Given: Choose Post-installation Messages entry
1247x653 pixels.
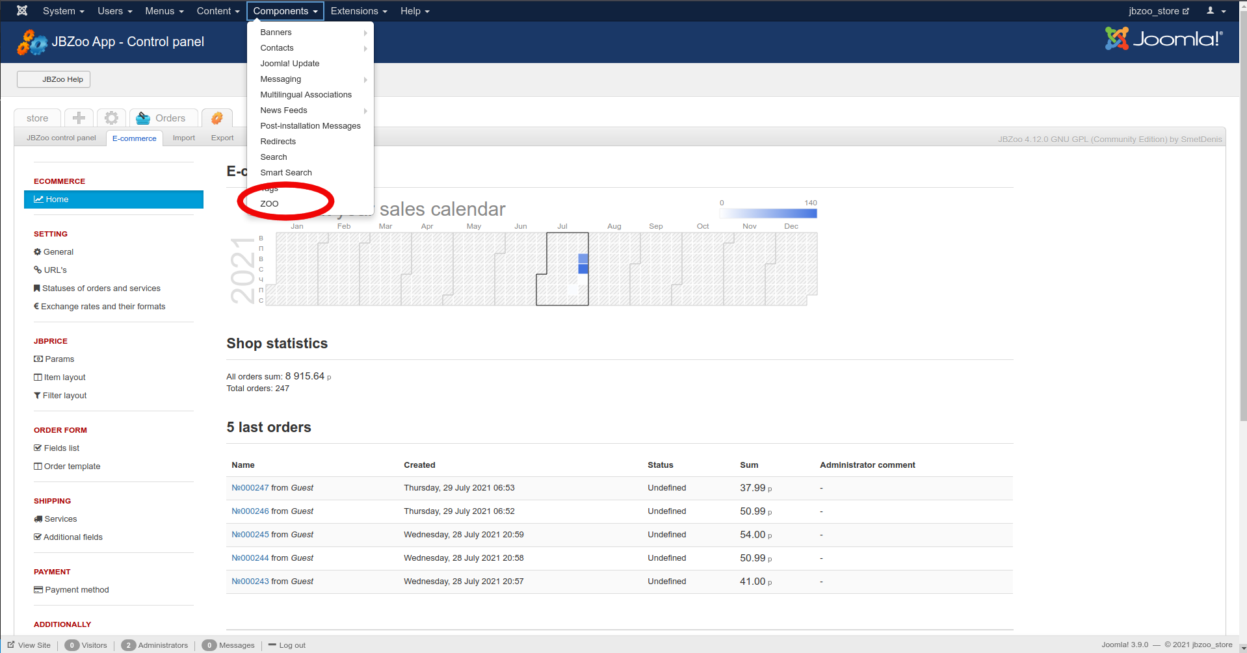Looking at the screenshot, I should click(x=310, y=125).
